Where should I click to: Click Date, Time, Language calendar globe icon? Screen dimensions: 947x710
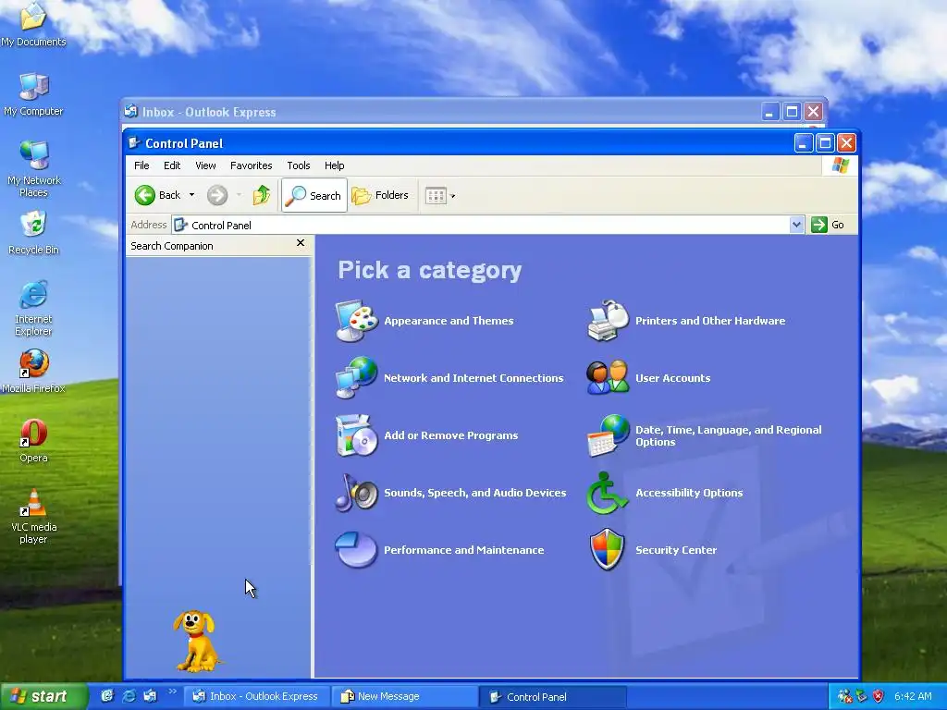(608, 435)
